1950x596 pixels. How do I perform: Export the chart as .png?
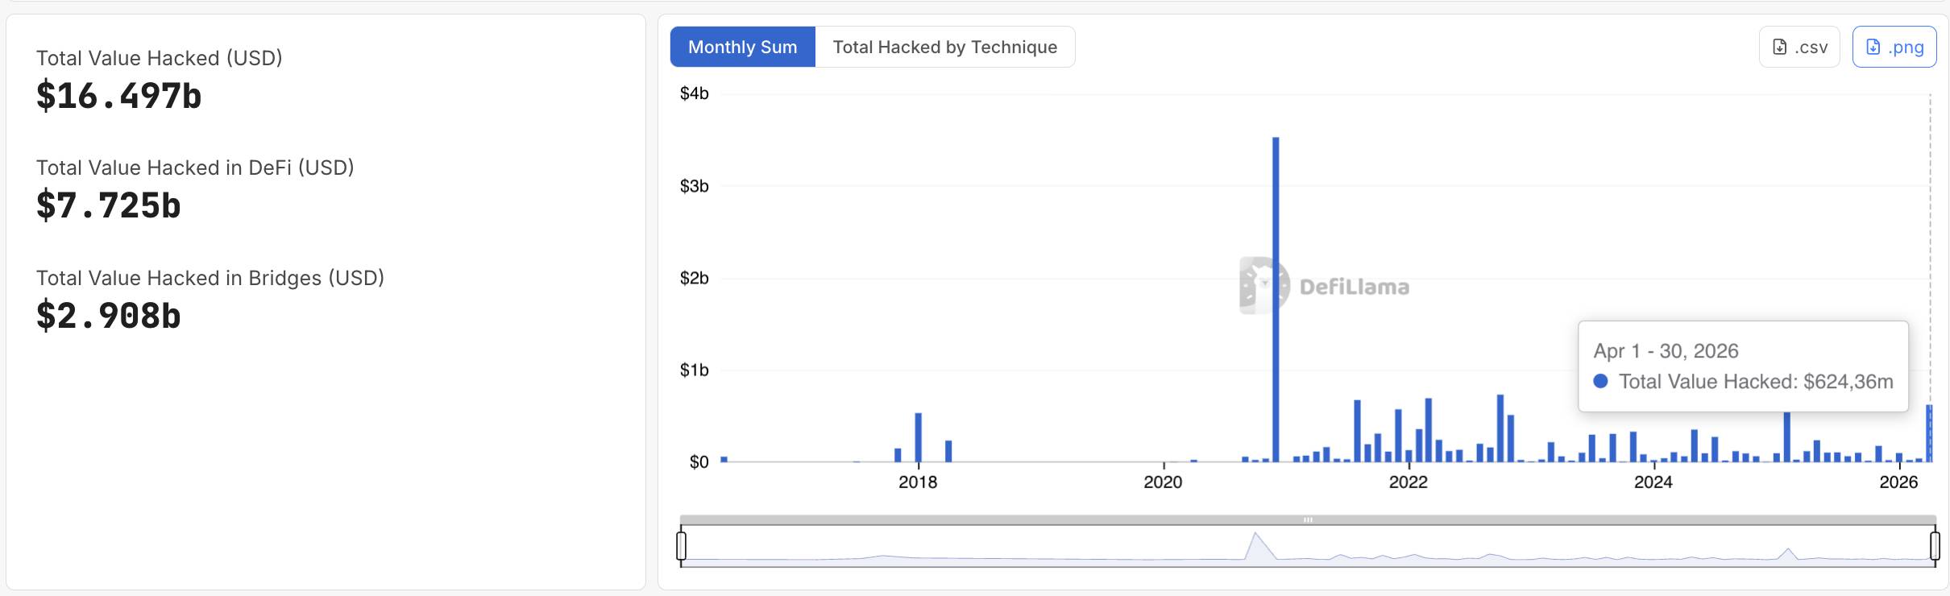tap(1894, 47)
